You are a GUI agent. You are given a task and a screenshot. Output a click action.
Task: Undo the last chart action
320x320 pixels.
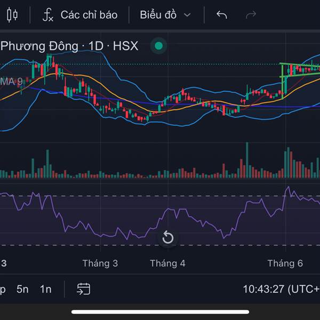(222, 15)
